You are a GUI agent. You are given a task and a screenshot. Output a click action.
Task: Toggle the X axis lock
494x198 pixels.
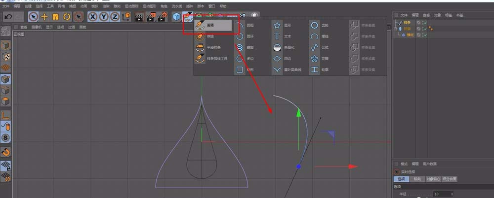tap(93, 16)
